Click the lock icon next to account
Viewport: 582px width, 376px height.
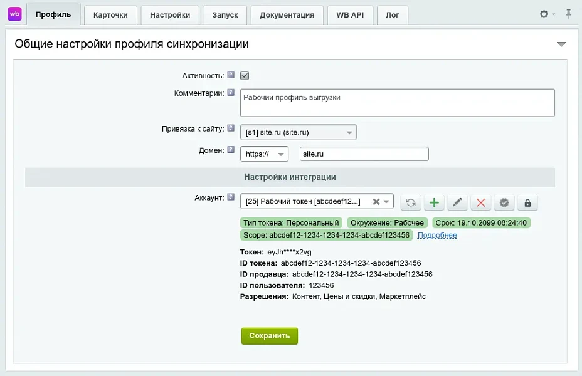pos(527,202)
